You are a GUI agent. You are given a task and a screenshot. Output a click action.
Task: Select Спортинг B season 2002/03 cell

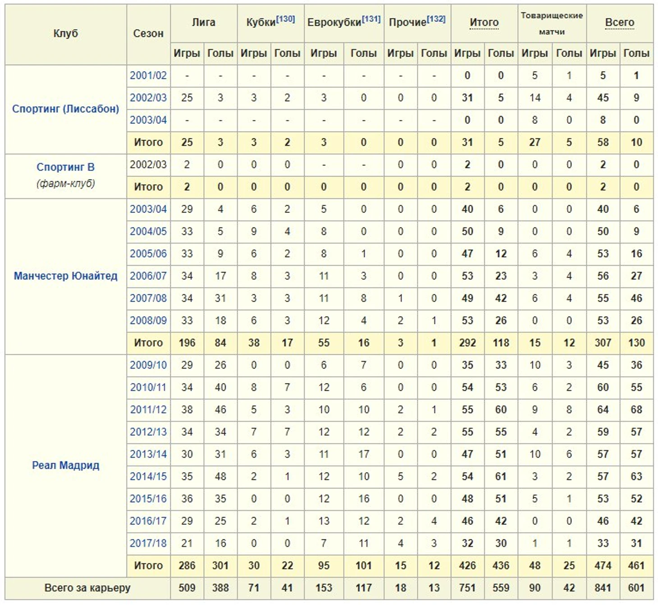(x=148, y=165)
